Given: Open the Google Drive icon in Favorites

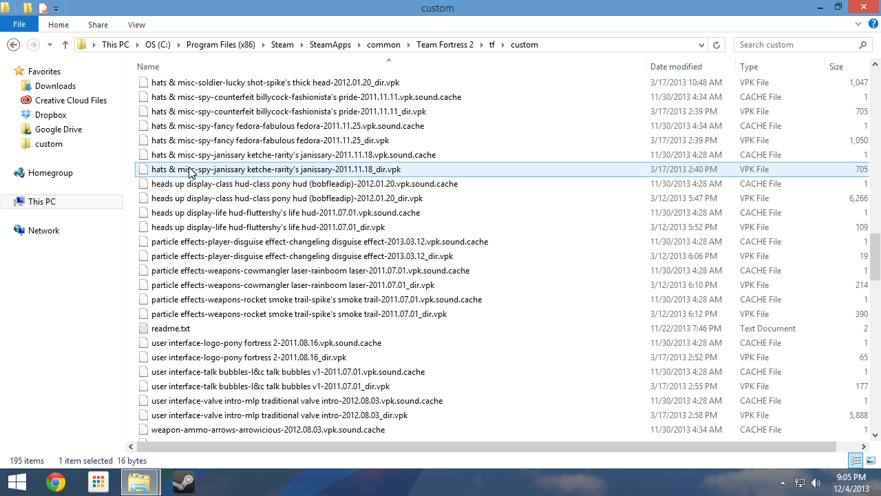Looking at the screenshot, I should [x=27, y=130].
